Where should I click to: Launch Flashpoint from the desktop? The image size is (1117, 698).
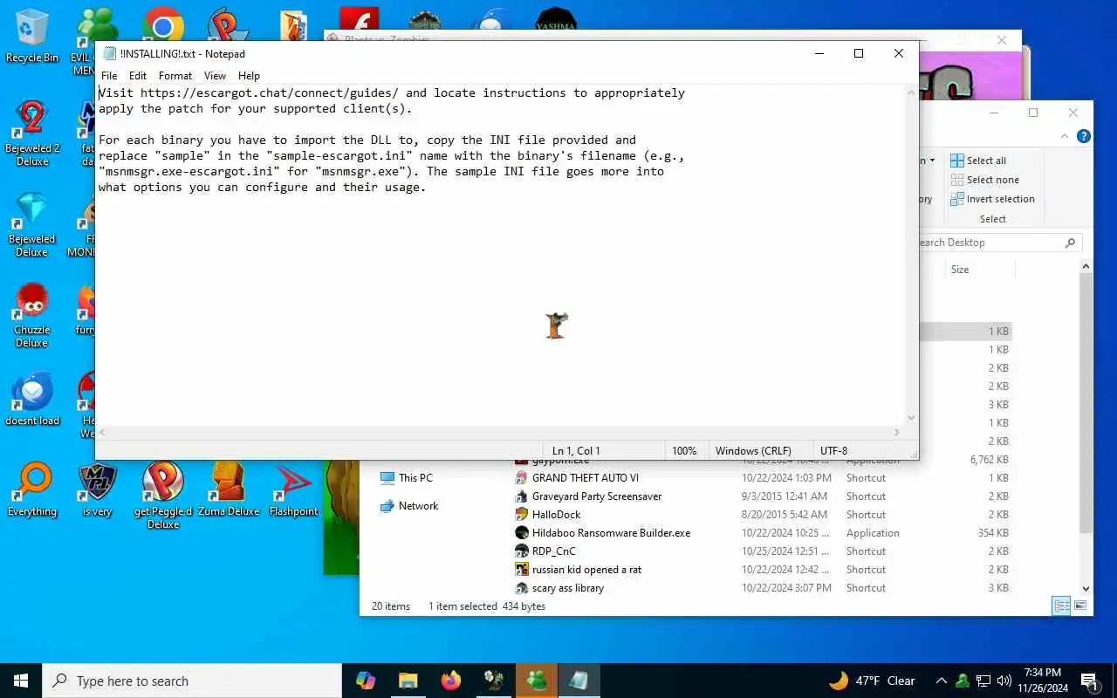[x=293, y=490]
